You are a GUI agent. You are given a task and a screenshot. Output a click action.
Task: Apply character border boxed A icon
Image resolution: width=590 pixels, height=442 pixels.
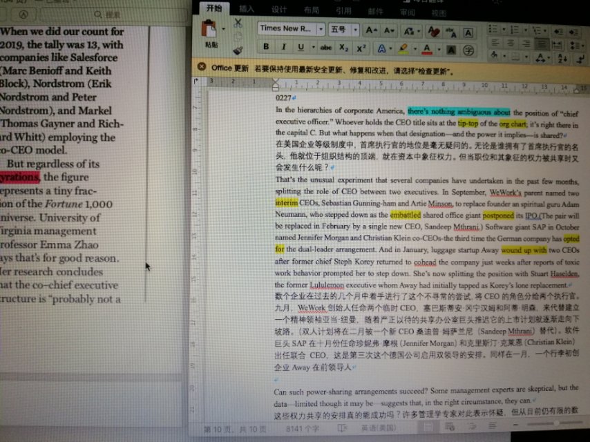click(468, 33)
